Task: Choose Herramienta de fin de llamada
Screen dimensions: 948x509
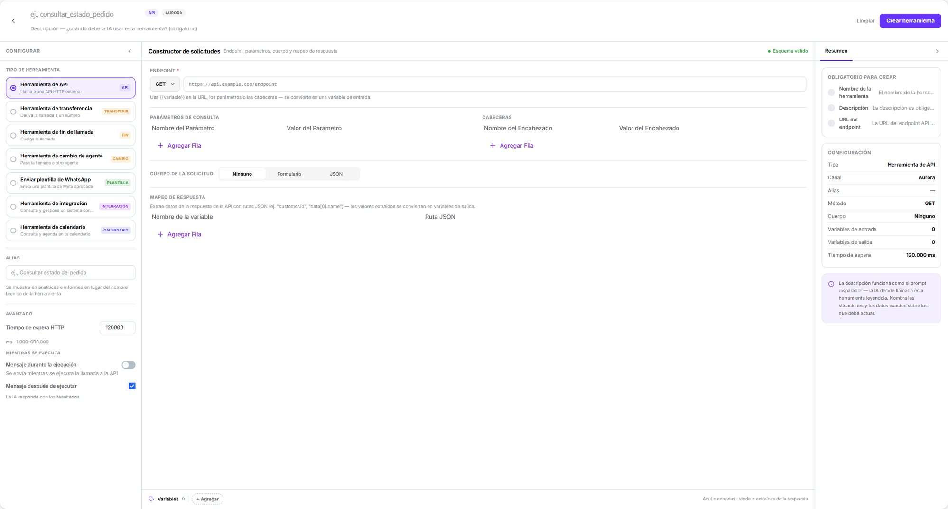Action: pyautogui.click(x=70, y=135)
